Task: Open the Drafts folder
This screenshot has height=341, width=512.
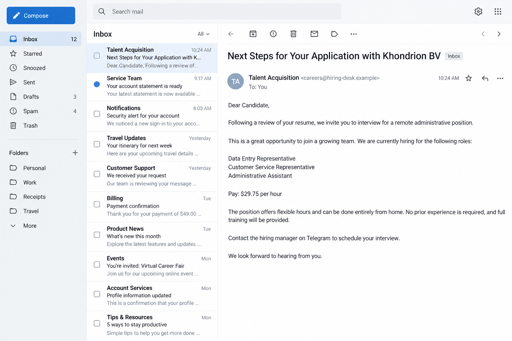Action: [41, 97]
